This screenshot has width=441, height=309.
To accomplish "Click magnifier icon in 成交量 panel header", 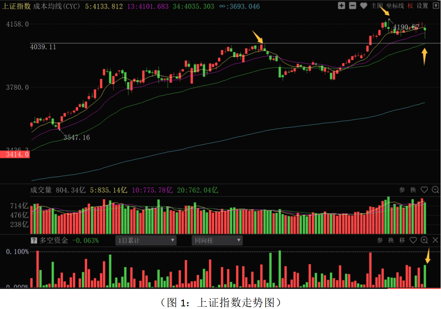I will 435,190.
